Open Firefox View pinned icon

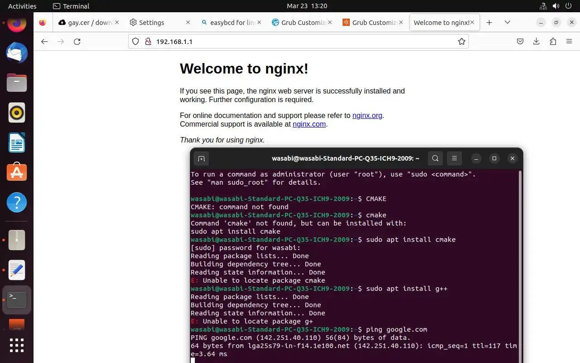tap(43, 22)
